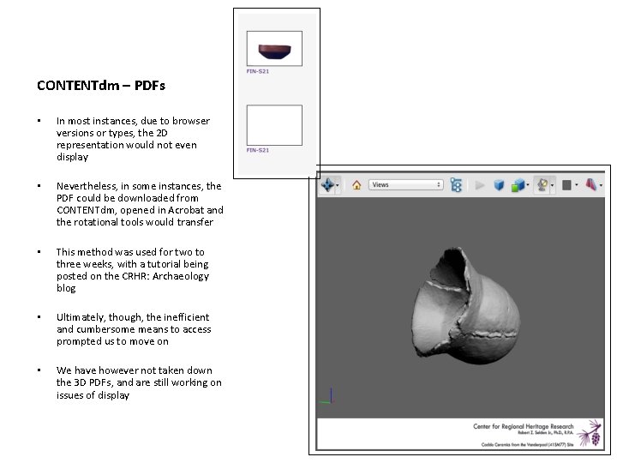Click the bullet starting 'In most instances'
617x463 pixels.
click(133, 139)
